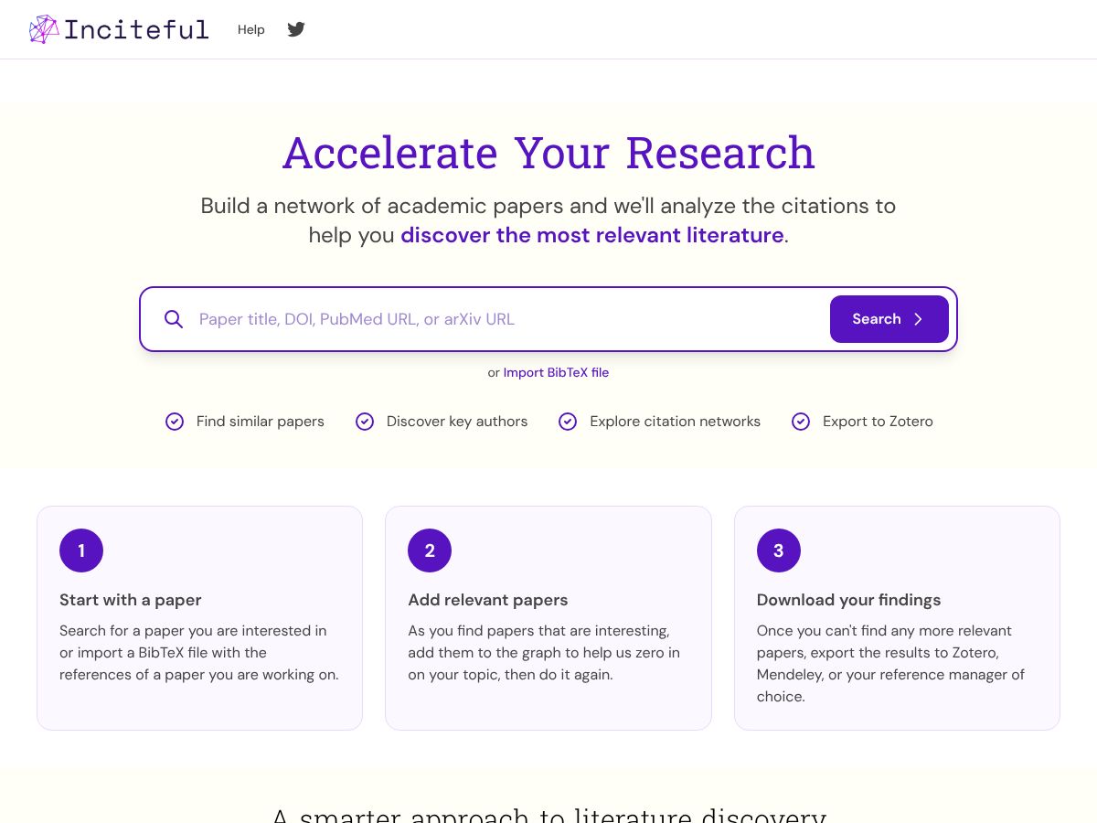Open the Twitter bird icon link
1097x823 pixels.
point(296,29)
